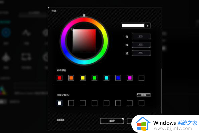199x133 pixels.
Task: Click the white color preview bar
Action: click(133, 26)
